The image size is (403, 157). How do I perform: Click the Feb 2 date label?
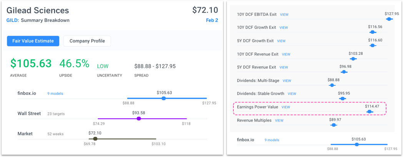pyautogui.click(x=212, y=20)
